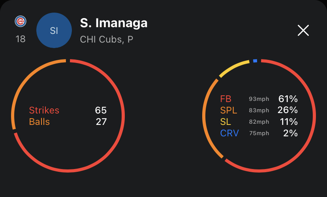Select the SL slider legend entry
The width and height of the screenshot is (327, 197).
tap(225, 122)
